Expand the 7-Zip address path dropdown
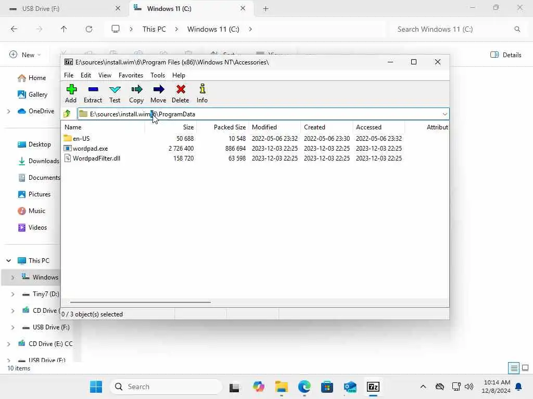The image size is (533, 399). [445, 114]
